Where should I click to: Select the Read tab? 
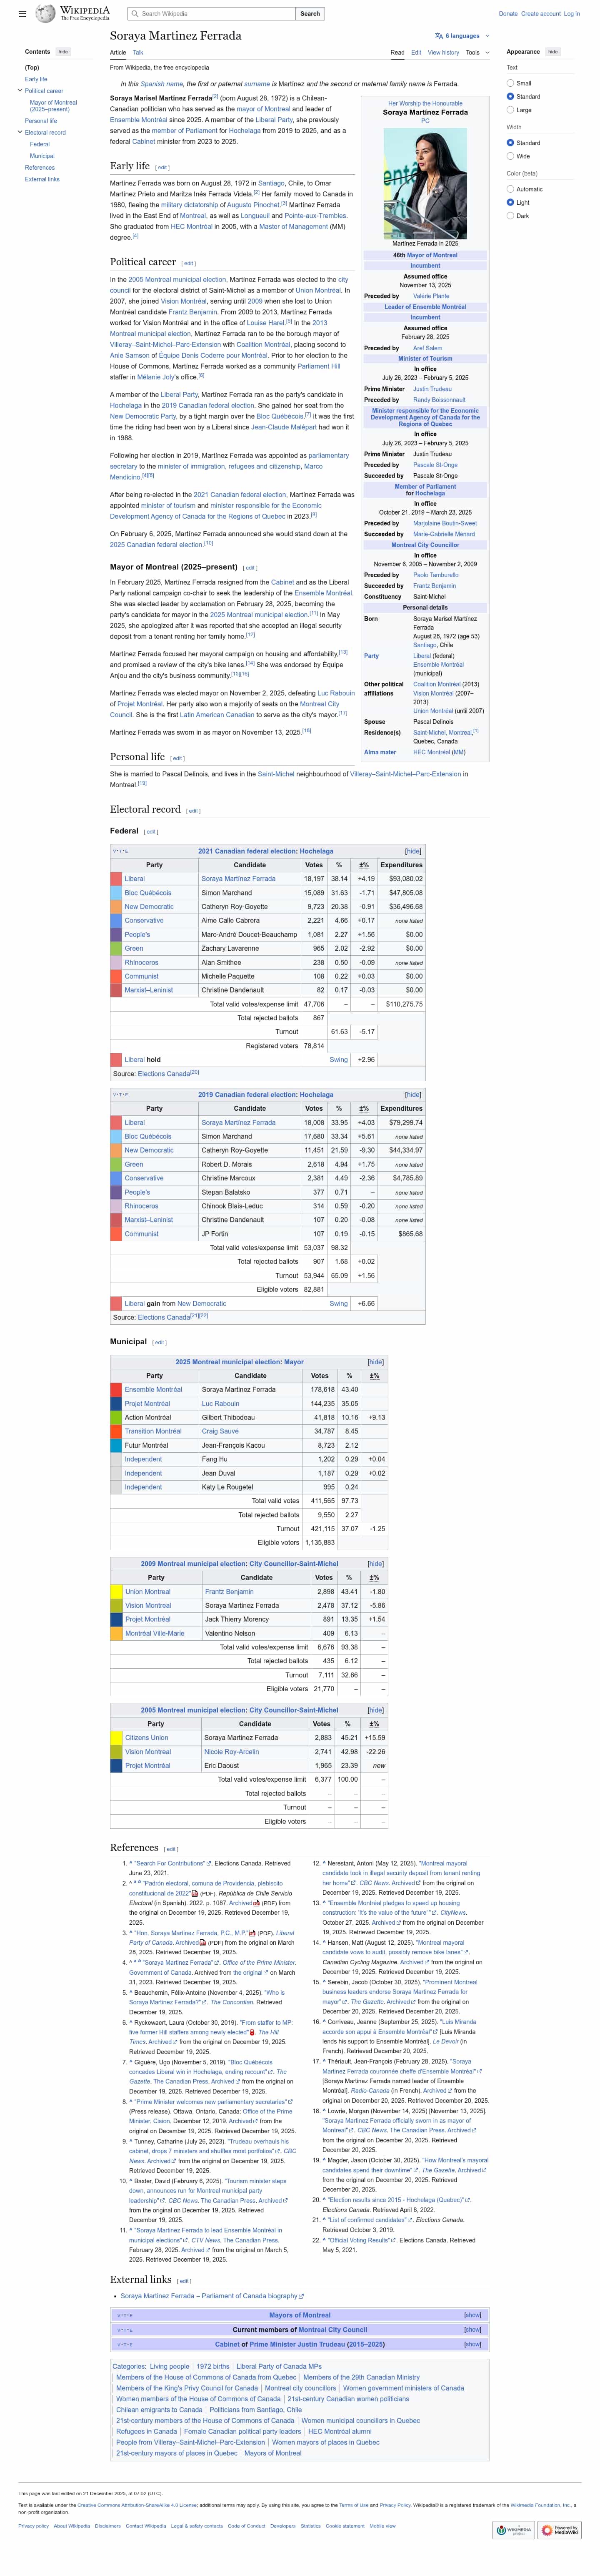(398, 53)
